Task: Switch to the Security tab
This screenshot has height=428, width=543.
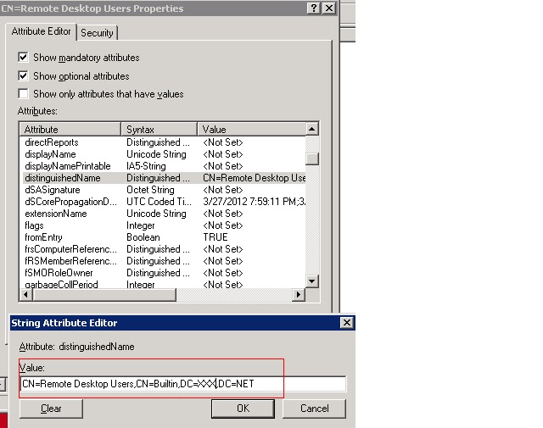Action: [x=97, y=32]
